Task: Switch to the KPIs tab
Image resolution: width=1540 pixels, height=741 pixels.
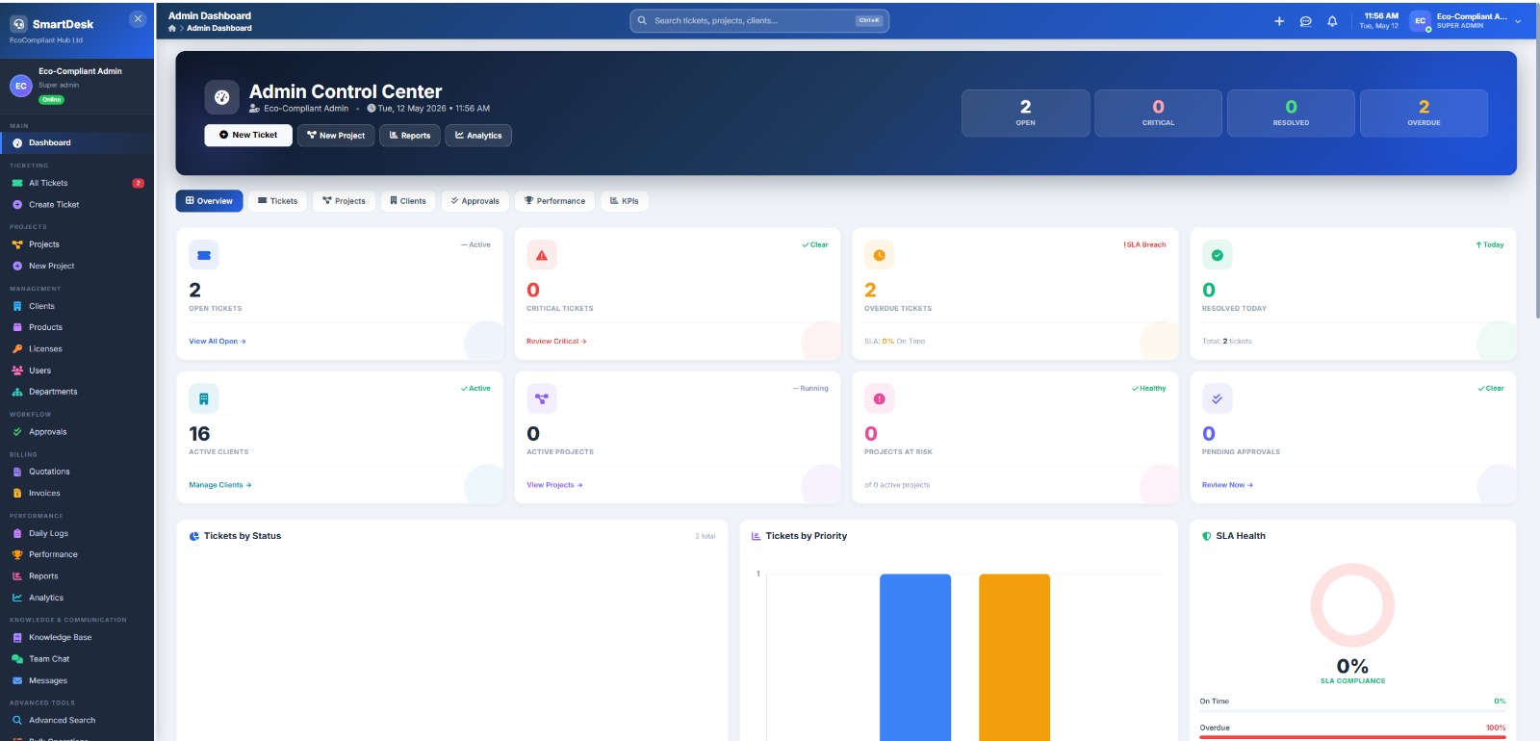Action: tap(625, 201)
